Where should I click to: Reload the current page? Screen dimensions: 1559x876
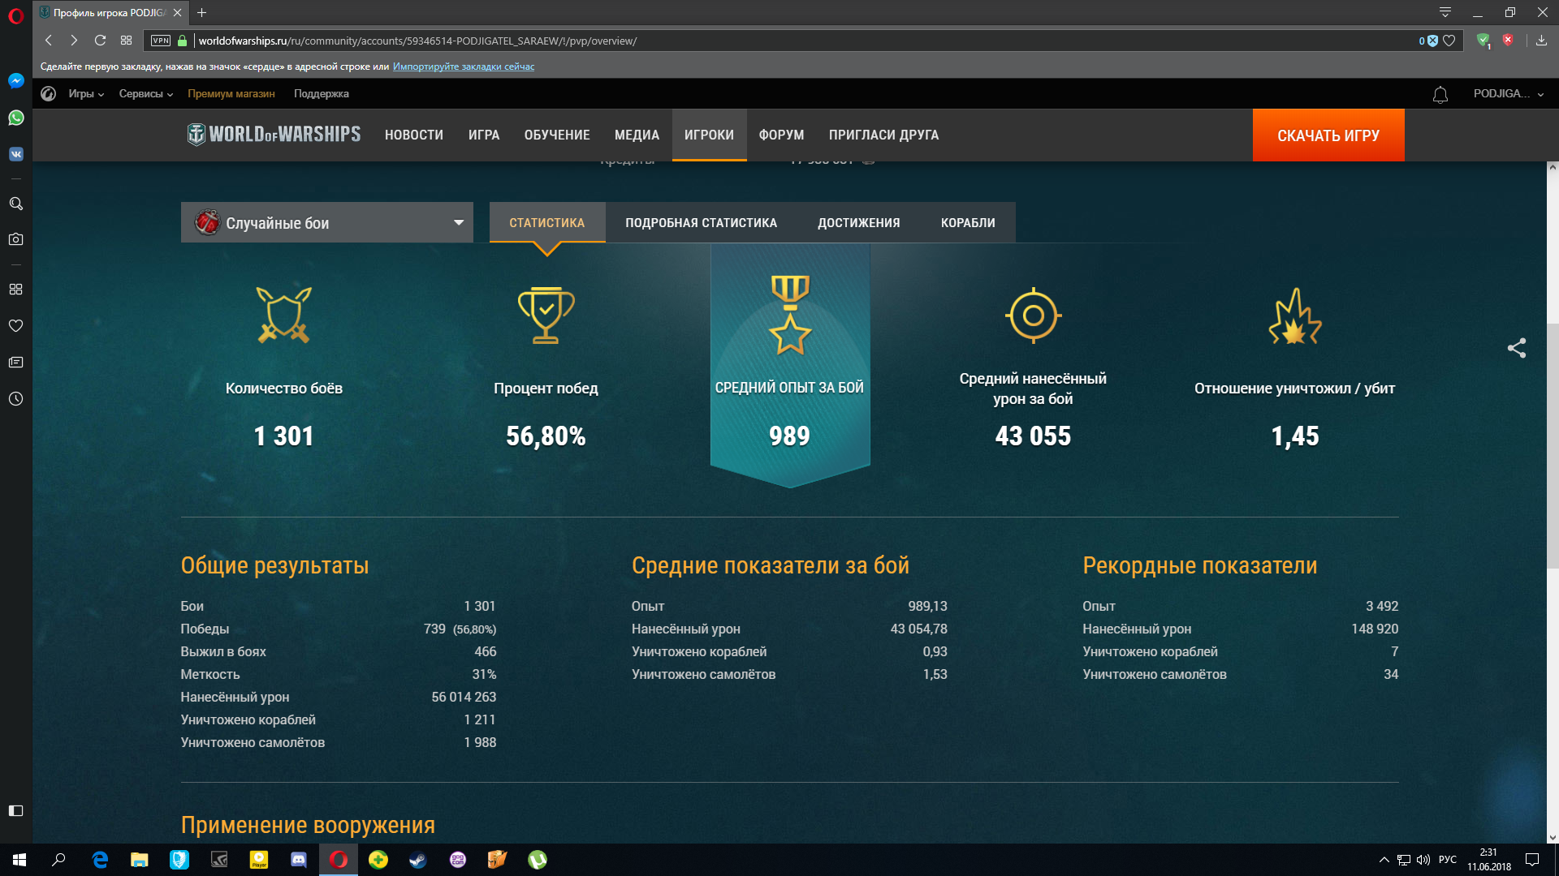coord(100,41)
